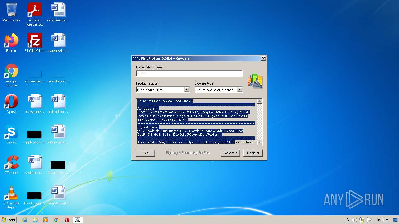Click the 'Product edition' label
This screenshot has height=224, width=399.
point(147,83)
